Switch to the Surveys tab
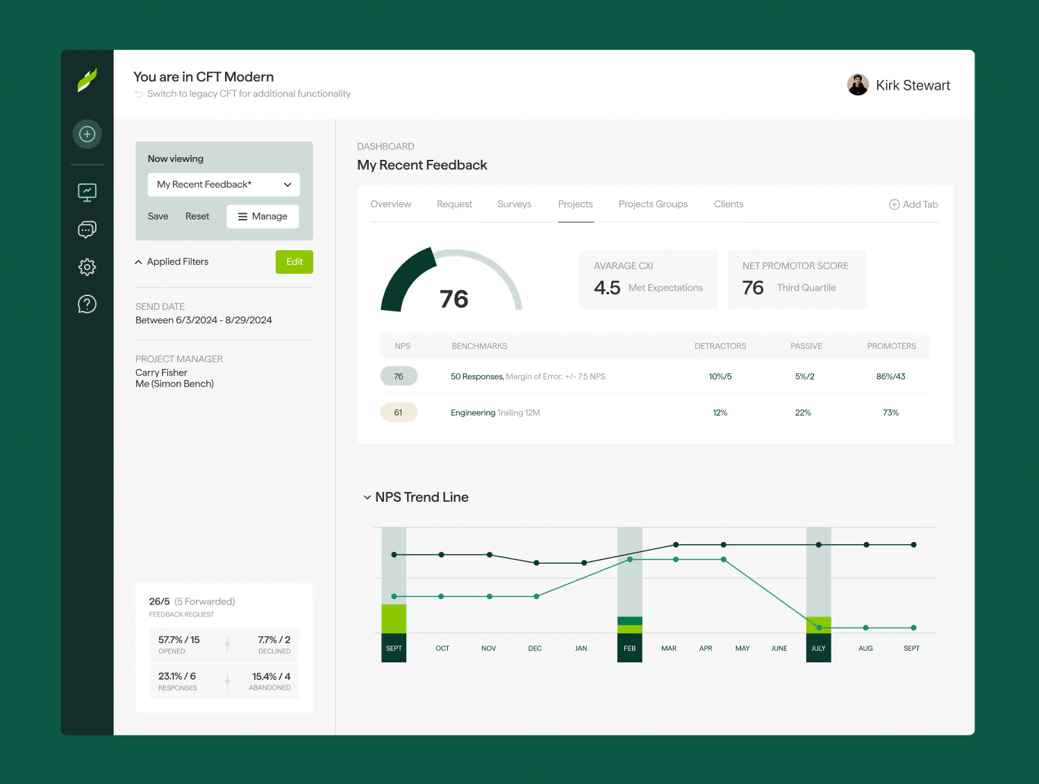1039x784 pixels. click(x=514, y=204)
